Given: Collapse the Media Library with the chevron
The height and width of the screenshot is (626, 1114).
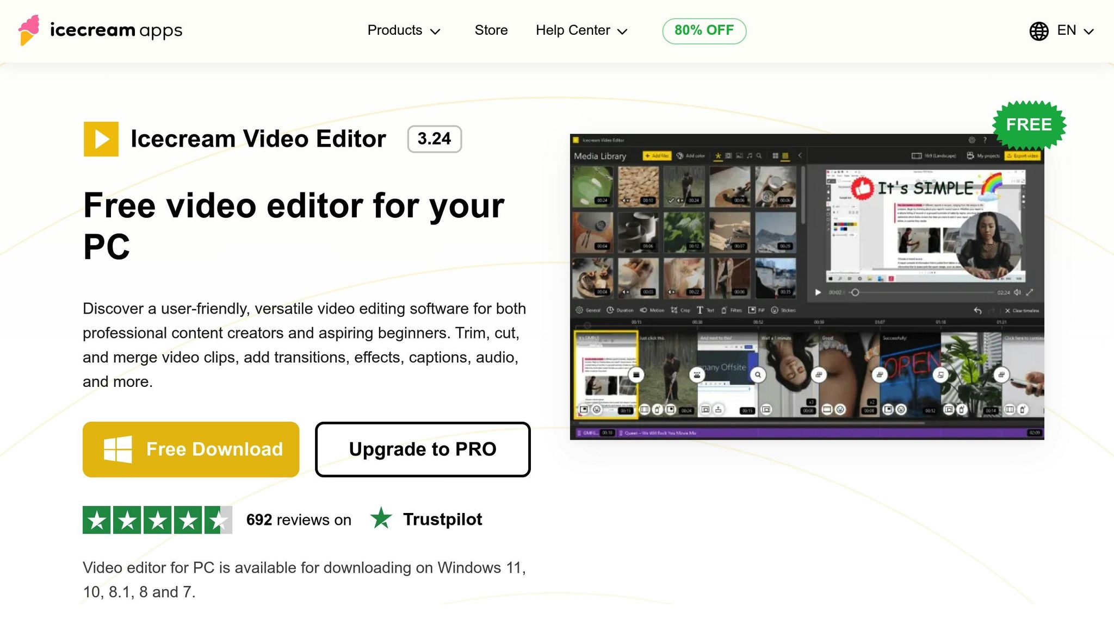Looking at the screenshot, I should (x=800, y=156).
